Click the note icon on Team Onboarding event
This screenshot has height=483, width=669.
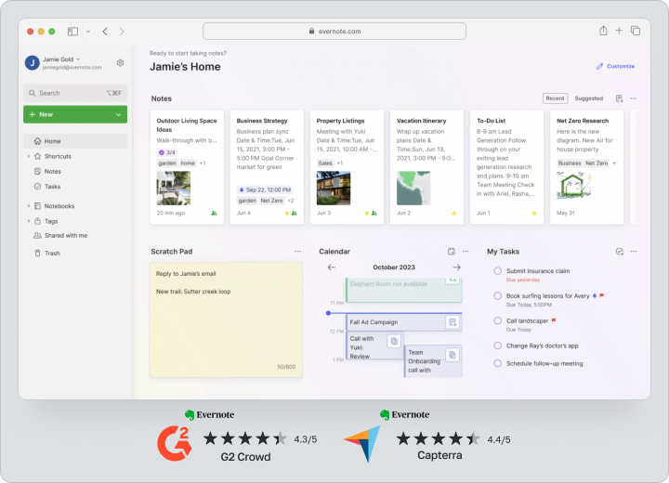tap(453, 355)
